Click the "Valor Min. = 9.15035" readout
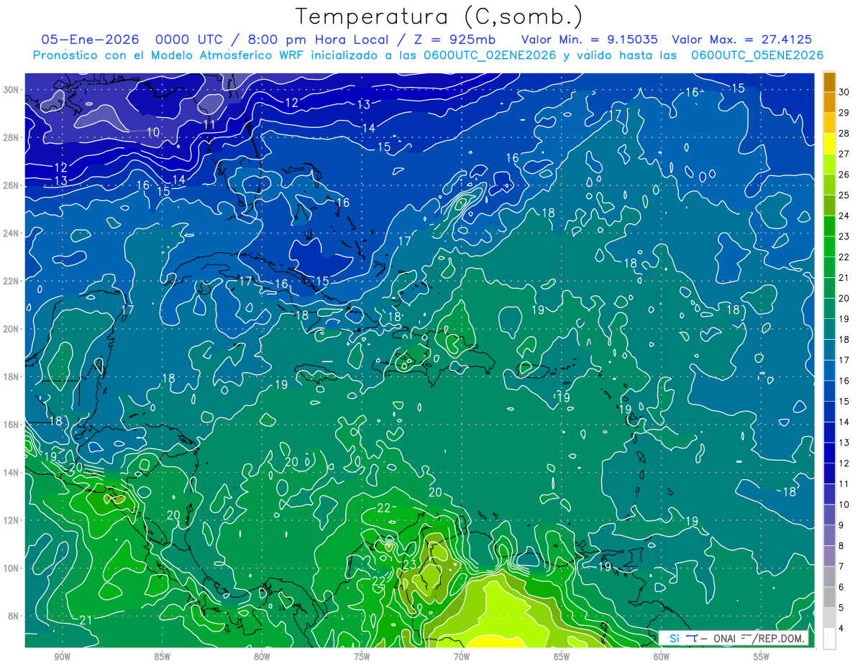Screen dimensions: 863x666 pyautogui.click(x=589, y=40)
